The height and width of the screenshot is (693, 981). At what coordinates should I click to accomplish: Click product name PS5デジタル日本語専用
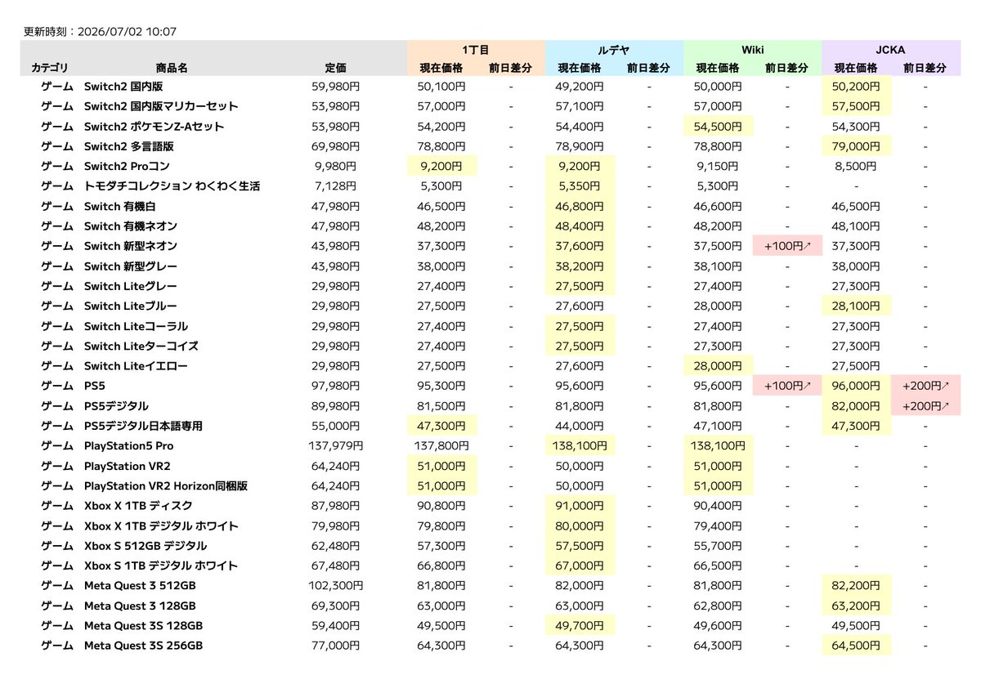pyautogui.click(x=143, y=426)
